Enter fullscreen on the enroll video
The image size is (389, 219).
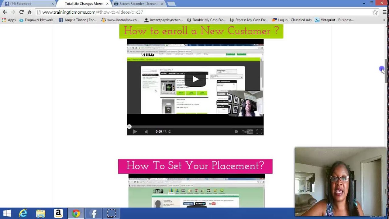click(x=259, y=131)
